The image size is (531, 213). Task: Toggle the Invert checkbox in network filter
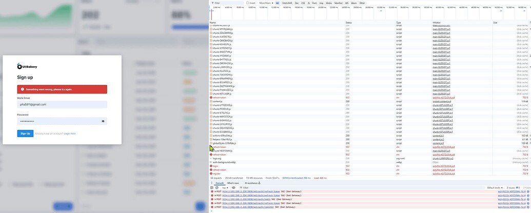(247, 3)
